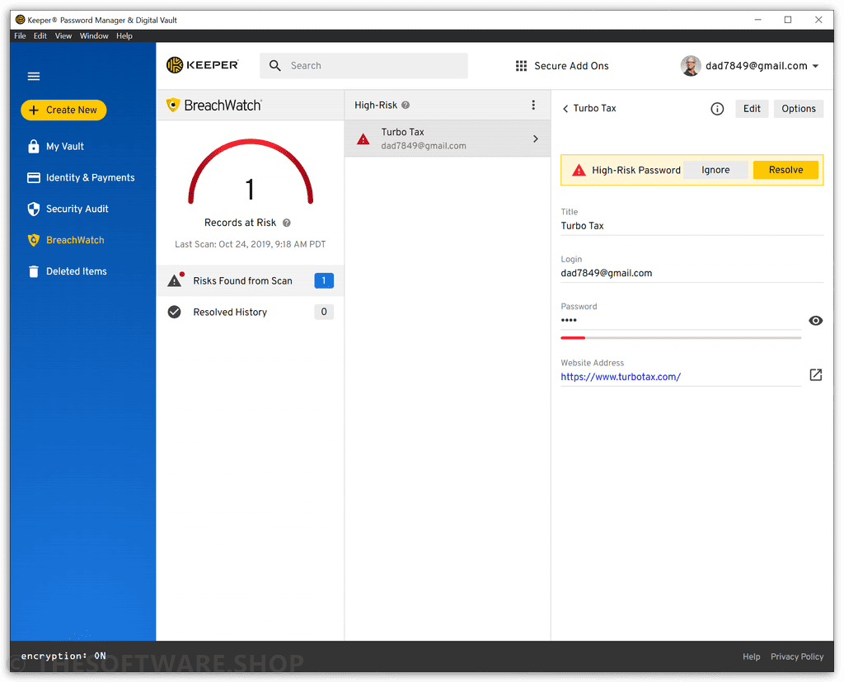Image resolution: width=844 pixels, height=682 pixels.
Task: Go back using the Turbo Tax back arrow
Action: tap(565, 109)
